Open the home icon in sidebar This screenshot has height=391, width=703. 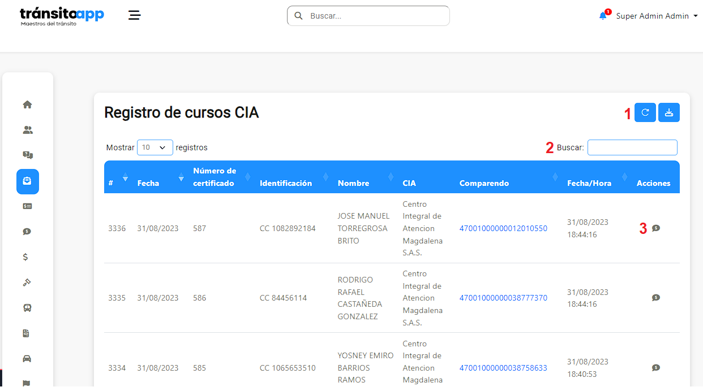(x=27, y=105)
